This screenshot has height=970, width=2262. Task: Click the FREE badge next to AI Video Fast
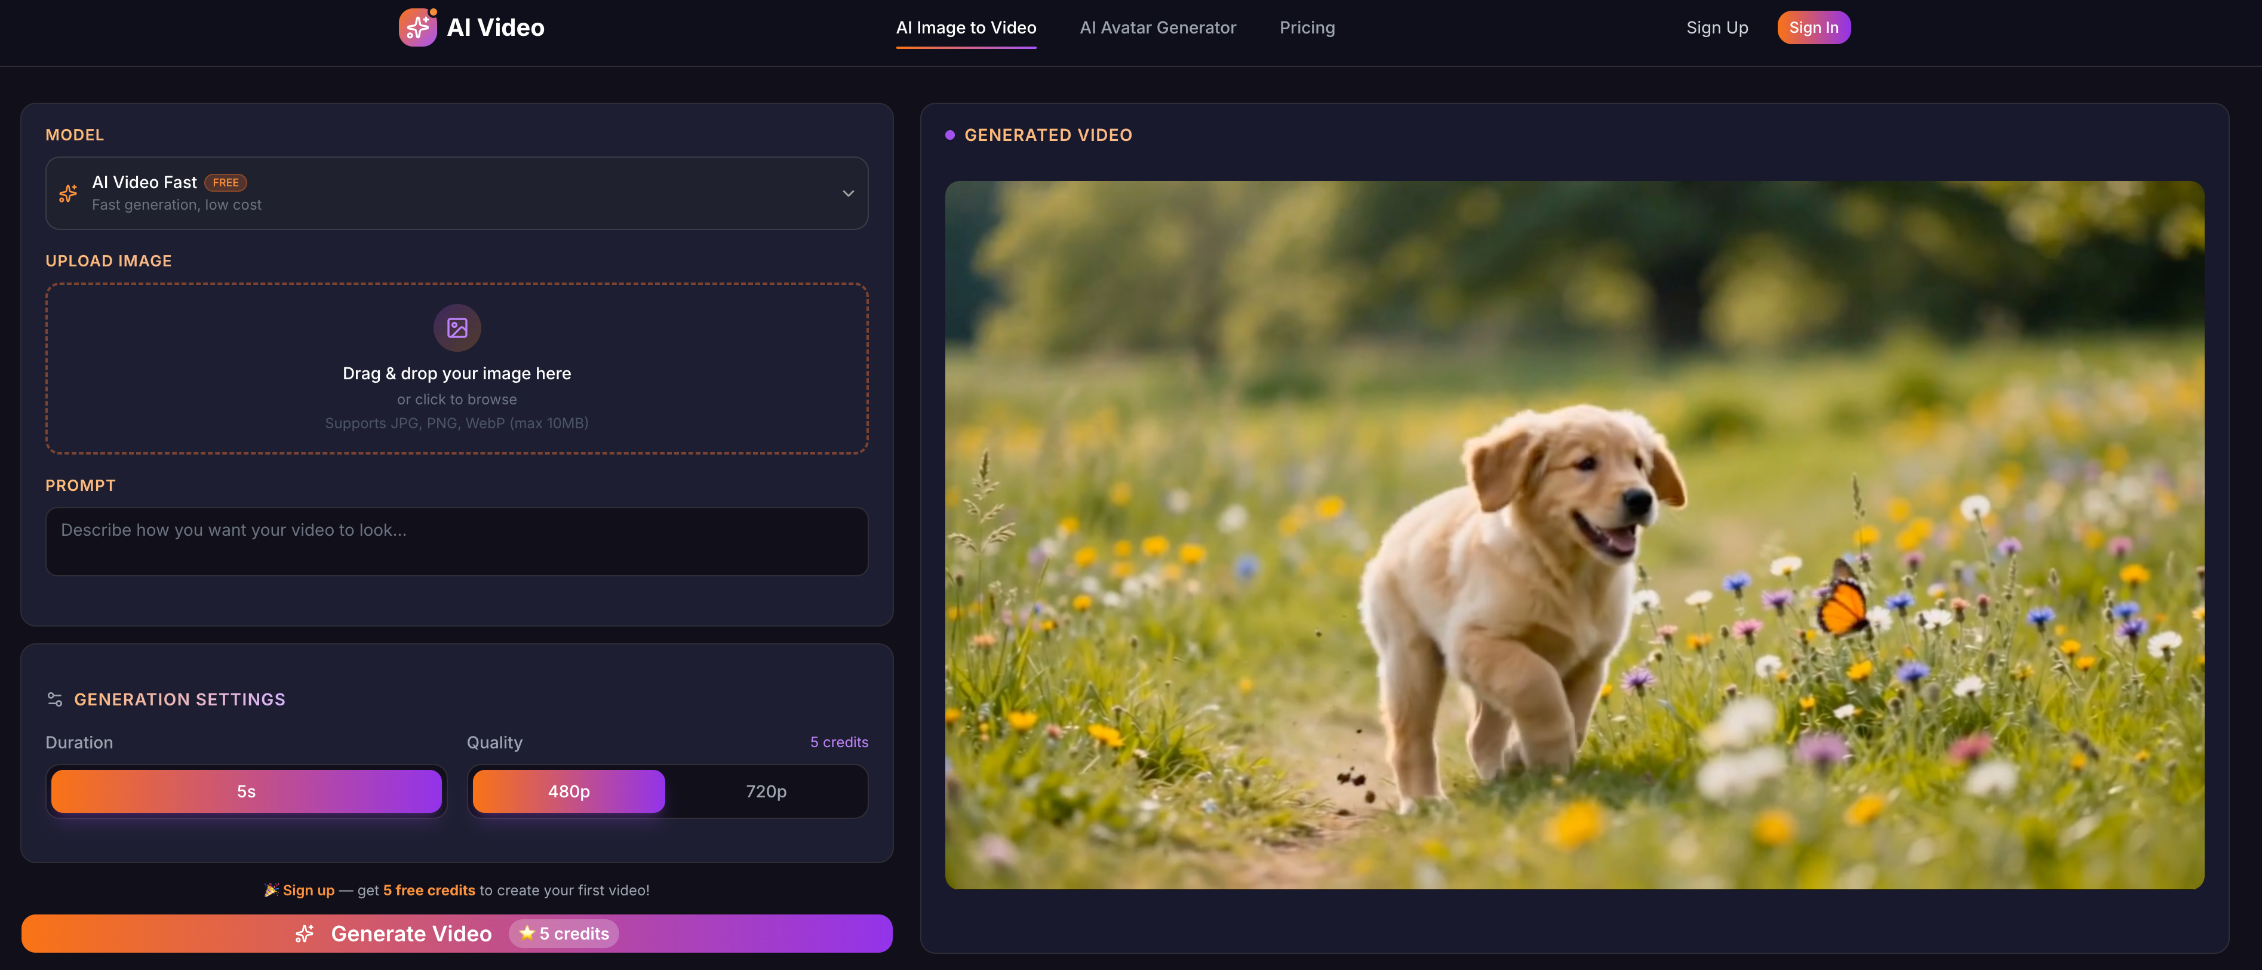[x=226, y=182]
